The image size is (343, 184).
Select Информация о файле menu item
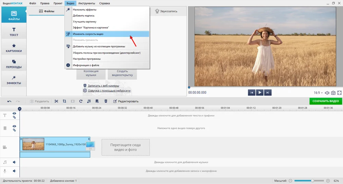pos(107,65)
